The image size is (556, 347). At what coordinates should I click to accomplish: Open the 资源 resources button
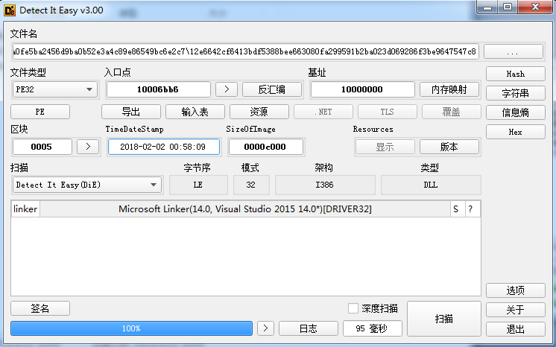(x=259, y=112)
